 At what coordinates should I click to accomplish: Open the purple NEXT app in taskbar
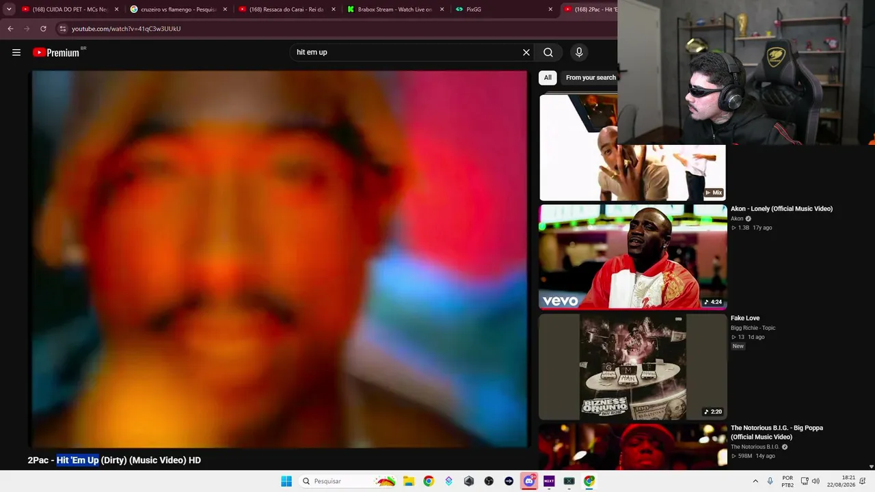click(549, 481)
